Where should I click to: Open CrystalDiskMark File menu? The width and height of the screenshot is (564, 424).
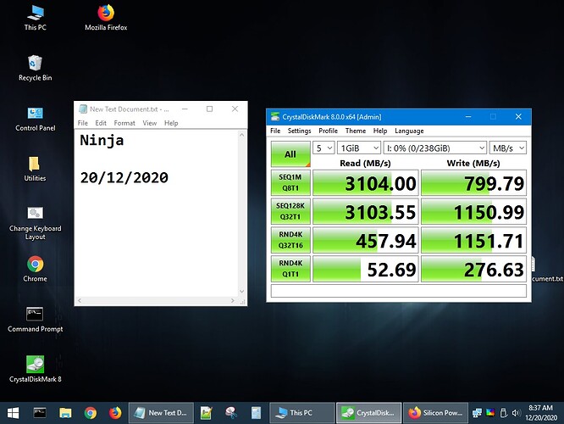(275, 131)
